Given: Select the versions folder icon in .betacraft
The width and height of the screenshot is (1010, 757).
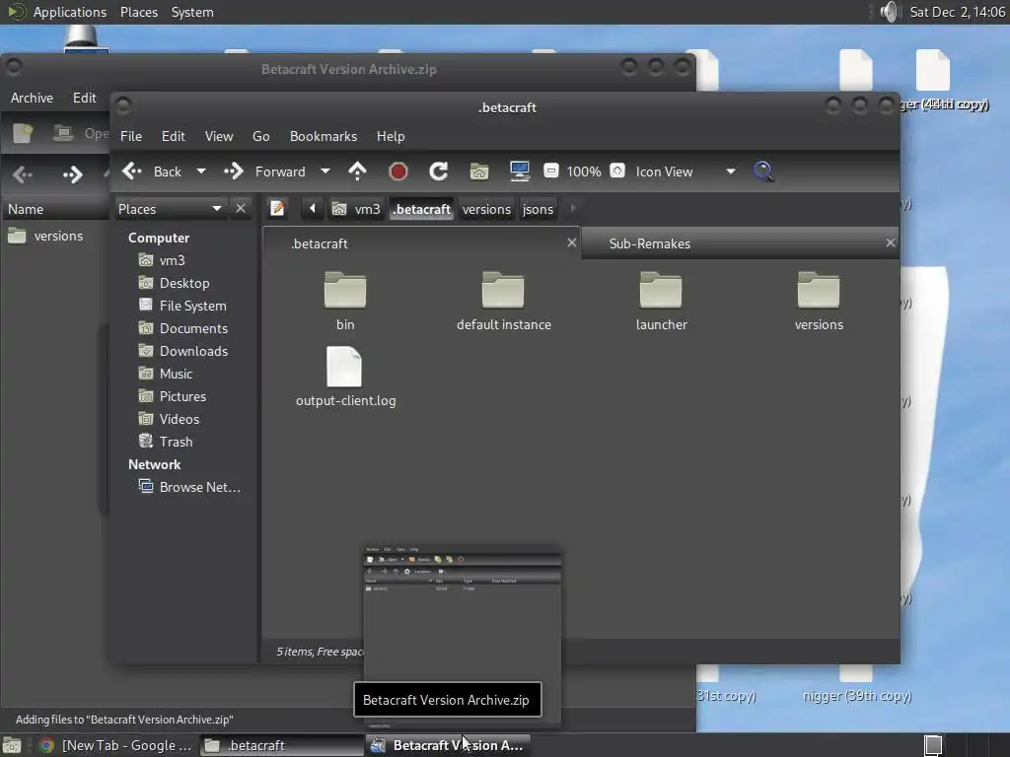Looking at the screenshot, I should 819,301.
